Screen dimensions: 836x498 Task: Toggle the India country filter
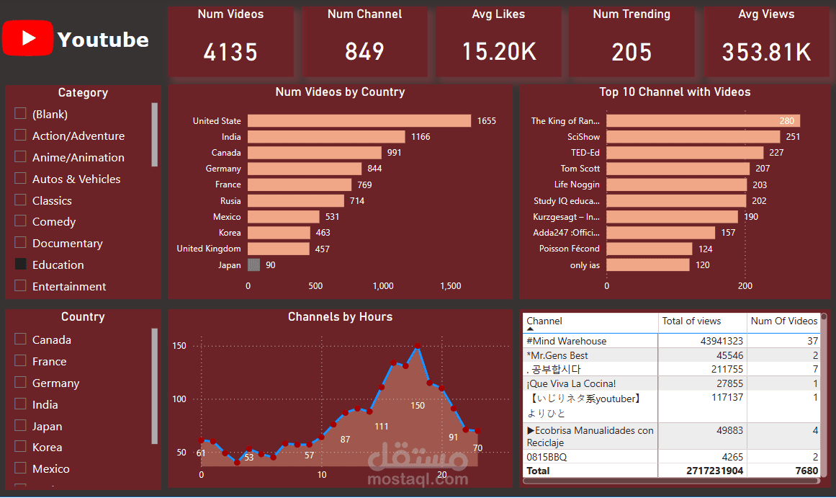tap(20, 404)
